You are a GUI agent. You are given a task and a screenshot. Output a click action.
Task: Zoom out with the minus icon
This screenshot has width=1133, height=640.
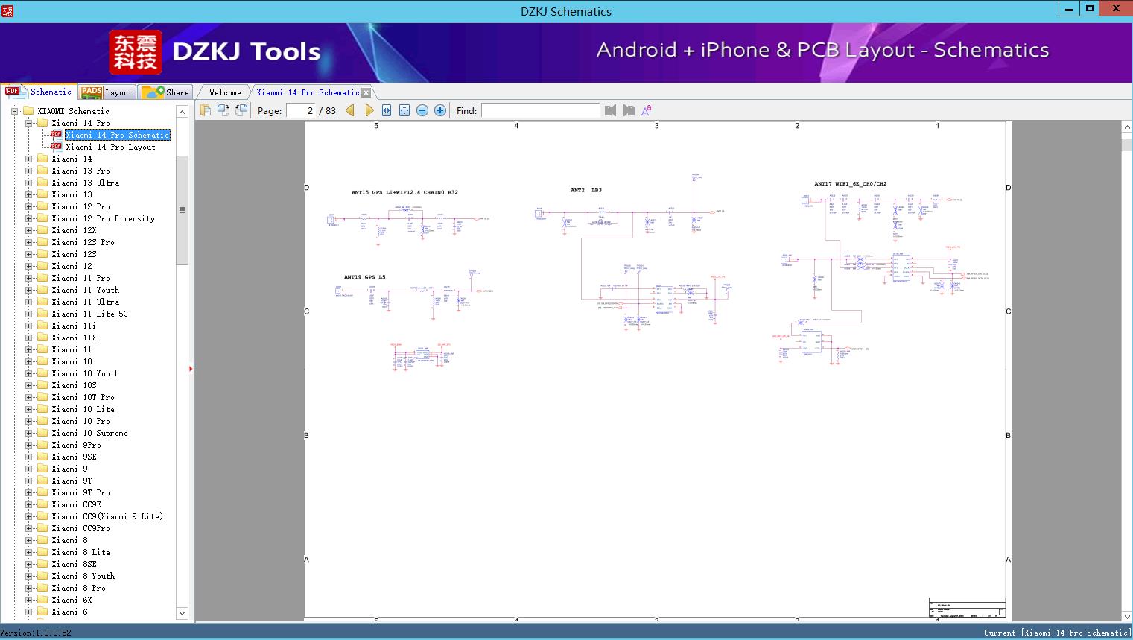422,110
